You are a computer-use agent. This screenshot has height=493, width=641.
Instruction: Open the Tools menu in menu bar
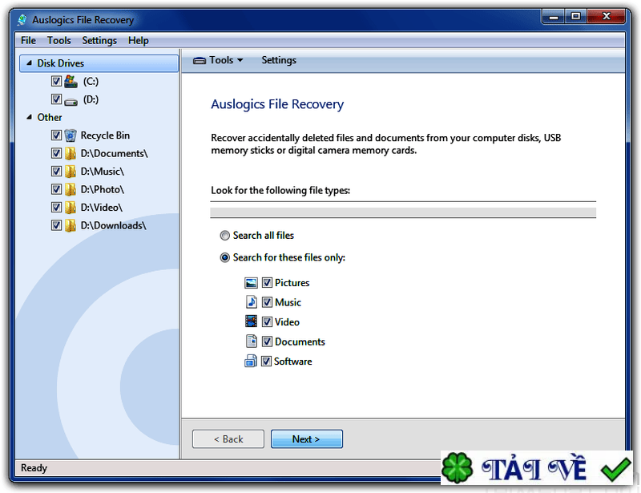58,41
